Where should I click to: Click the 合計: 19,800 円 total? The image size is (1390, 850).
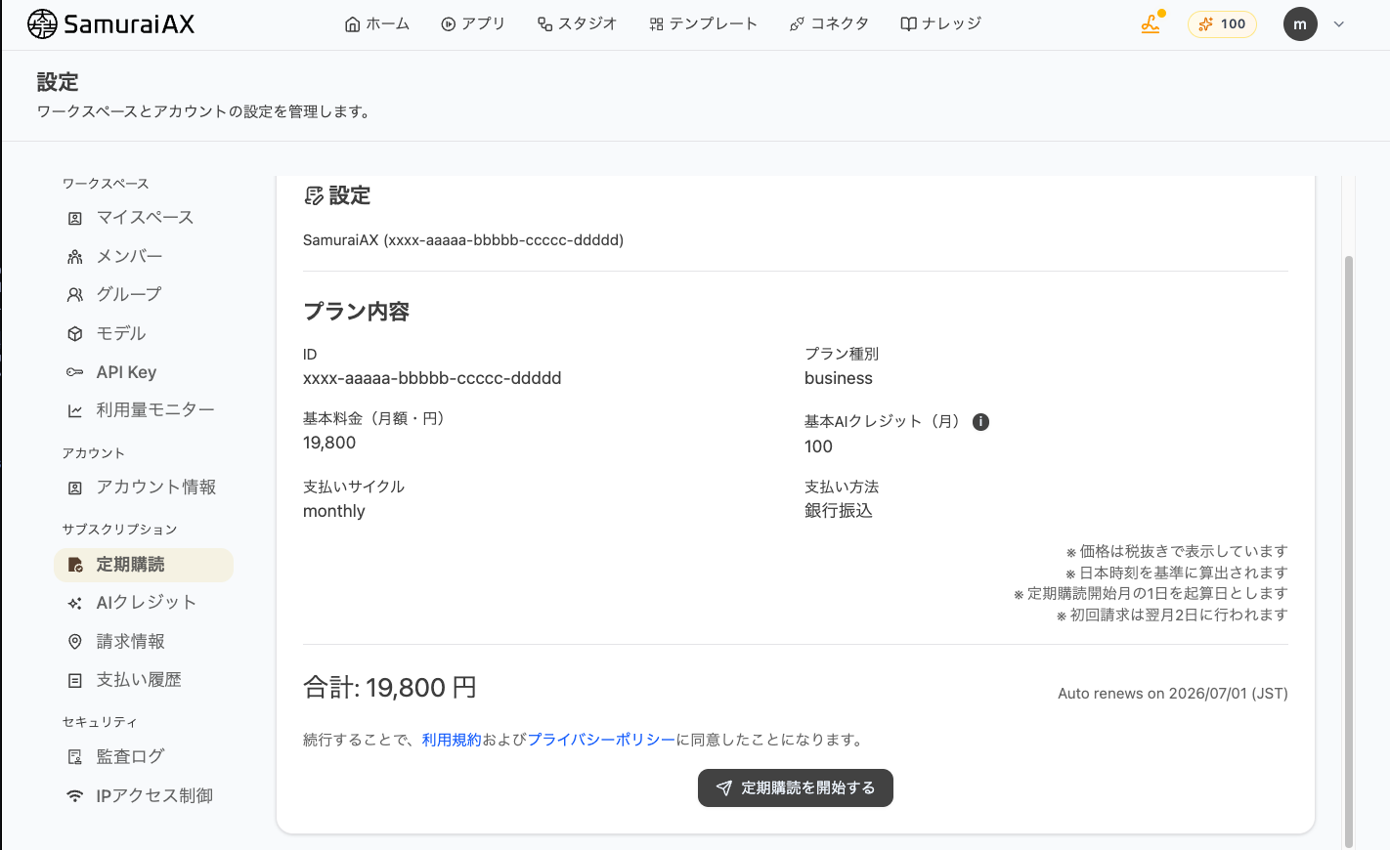pos(390,688)
